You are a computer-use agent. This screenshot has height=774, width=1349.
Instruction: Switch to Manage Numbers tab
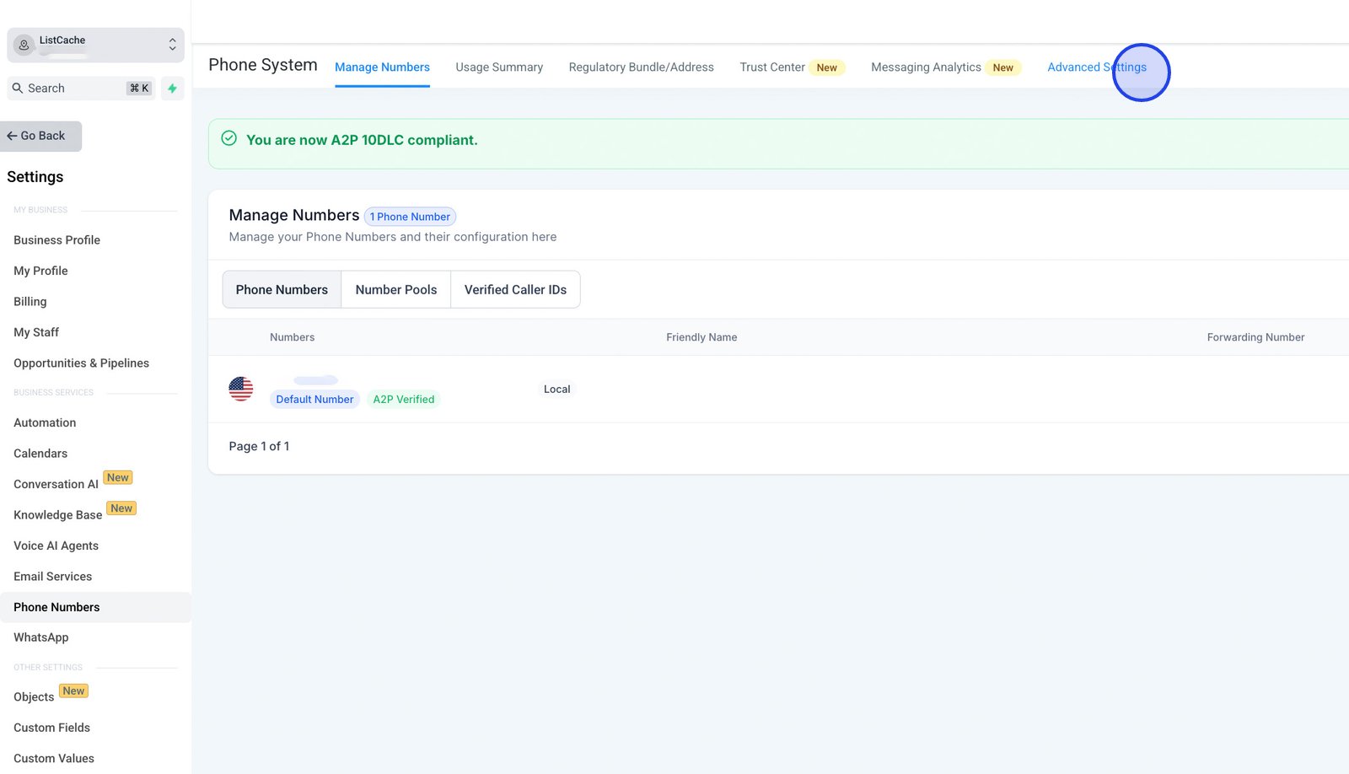(382, 67)
